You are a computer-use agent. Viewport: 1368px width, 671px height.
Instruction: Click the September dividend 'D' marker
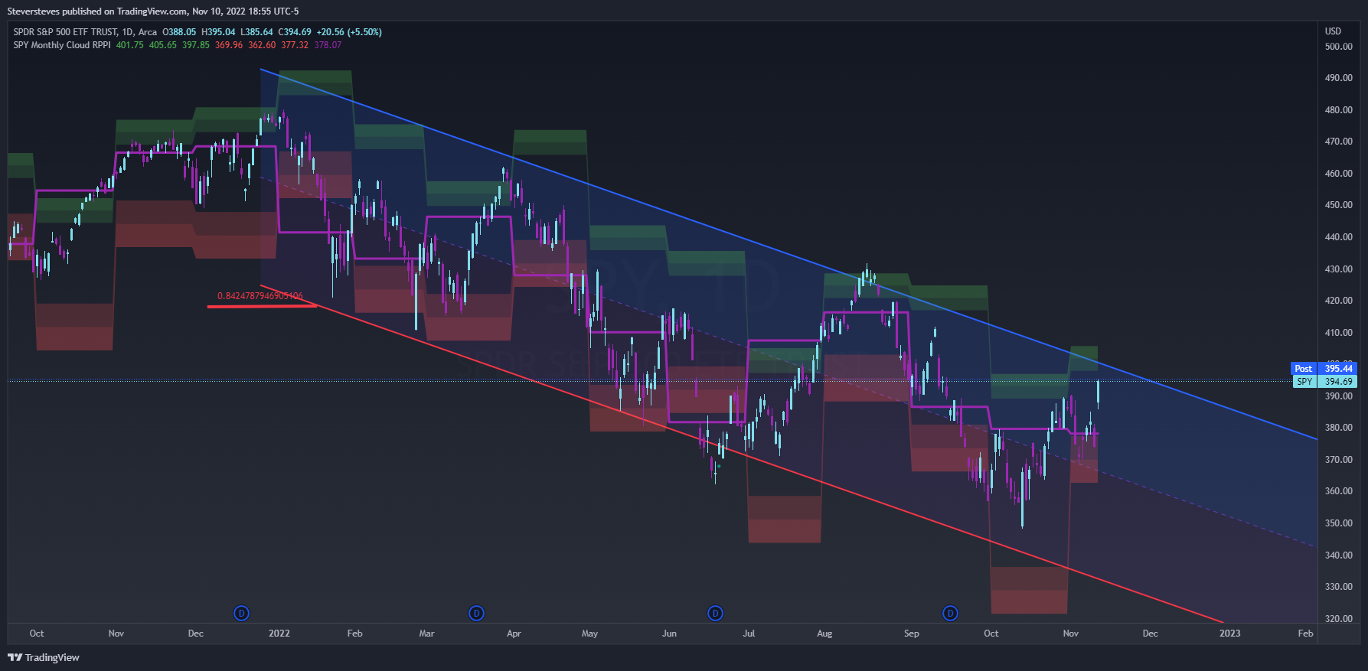pyautogui.click(x=950, y=613)
